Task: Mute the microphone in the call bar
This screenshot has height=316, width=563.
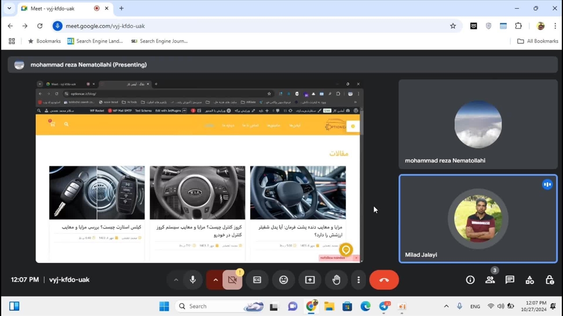Action: [193, 280]
